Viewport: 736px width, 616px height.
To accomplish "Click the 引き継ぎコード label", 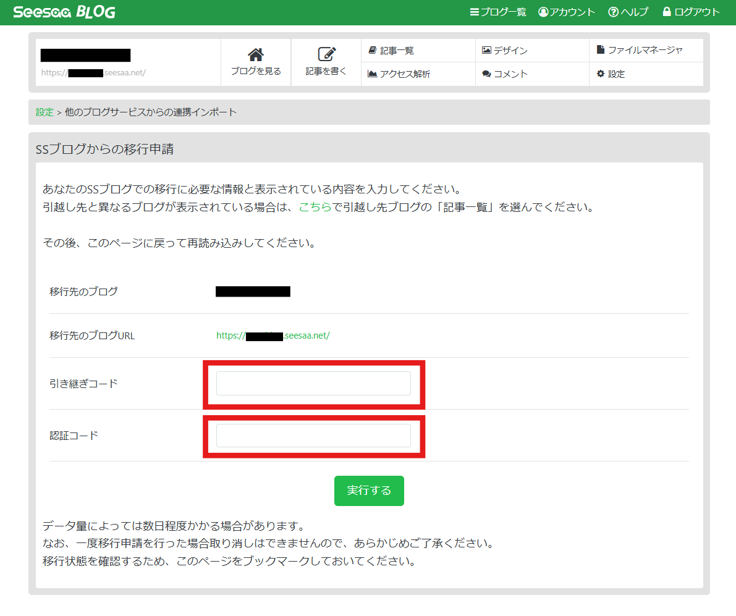I will [83, 384].
